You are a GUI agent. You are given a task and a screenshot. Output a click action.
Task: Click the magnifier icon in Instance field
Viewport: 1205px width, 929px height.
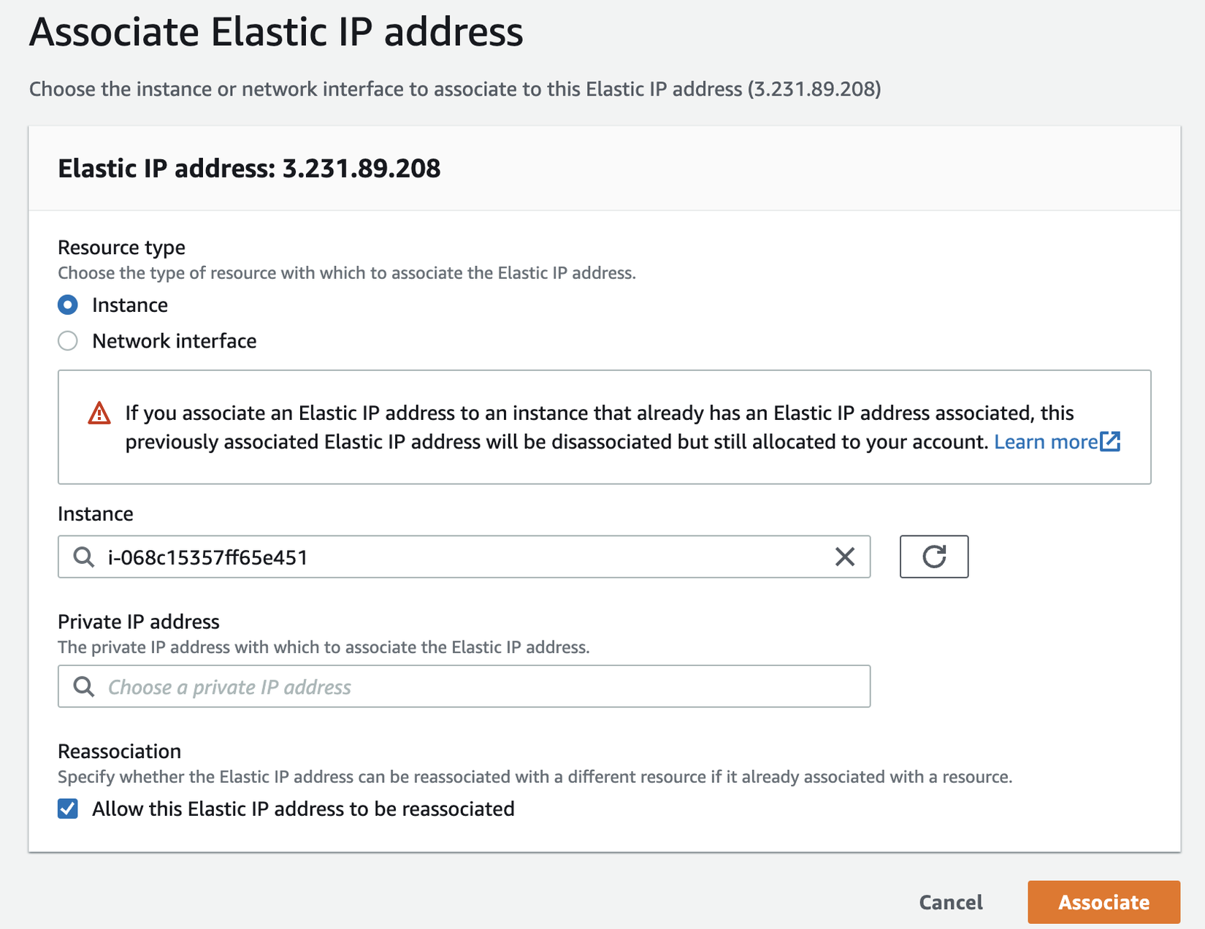point(84,557)
